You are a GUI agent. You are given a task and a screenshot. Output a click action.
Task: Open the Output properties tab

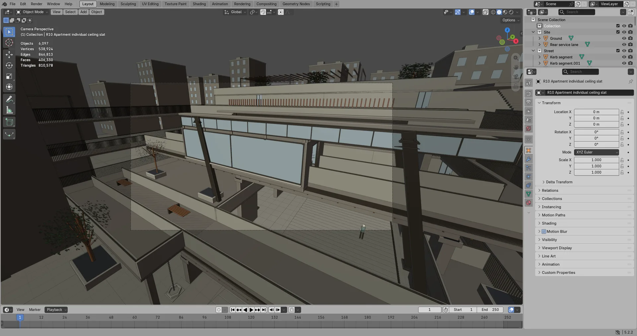tap(529, 102)
